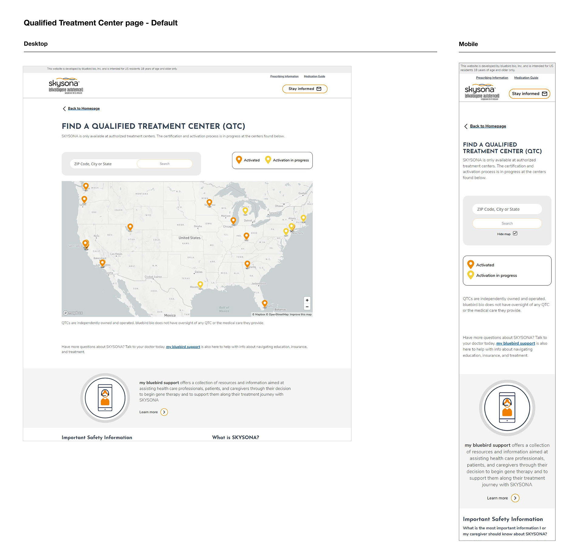Click the yellow Boston-area map pin

[x=303, y=218]
